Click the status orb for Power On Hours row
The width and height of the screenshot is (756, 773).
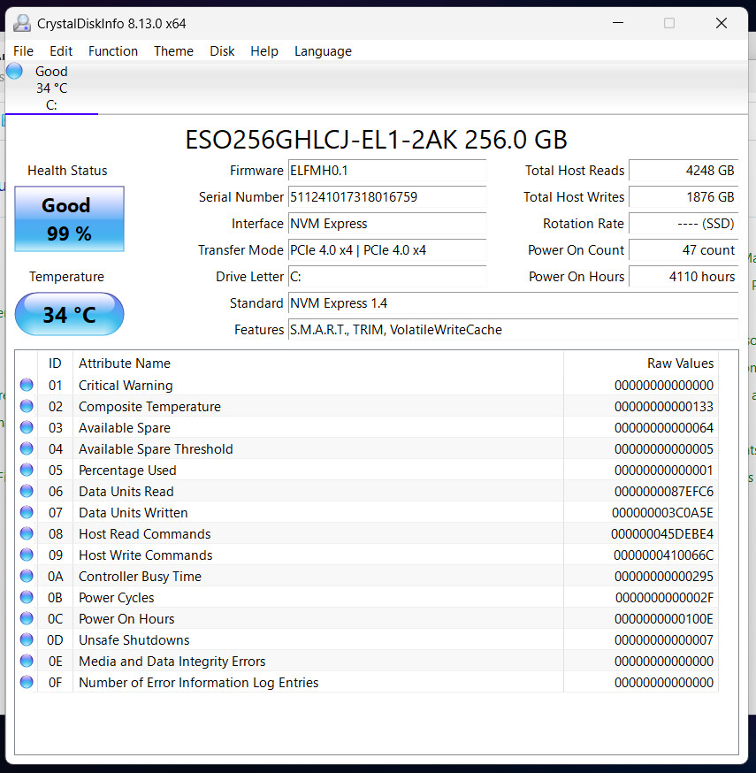pos(27,618)
